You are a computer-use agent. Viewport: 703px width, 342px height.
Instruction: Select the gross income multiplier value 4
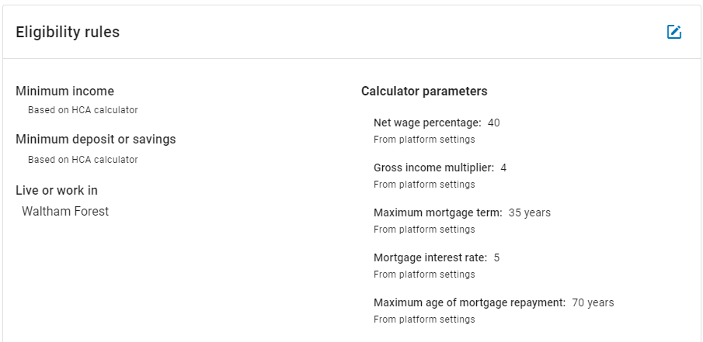pos(503,168)
